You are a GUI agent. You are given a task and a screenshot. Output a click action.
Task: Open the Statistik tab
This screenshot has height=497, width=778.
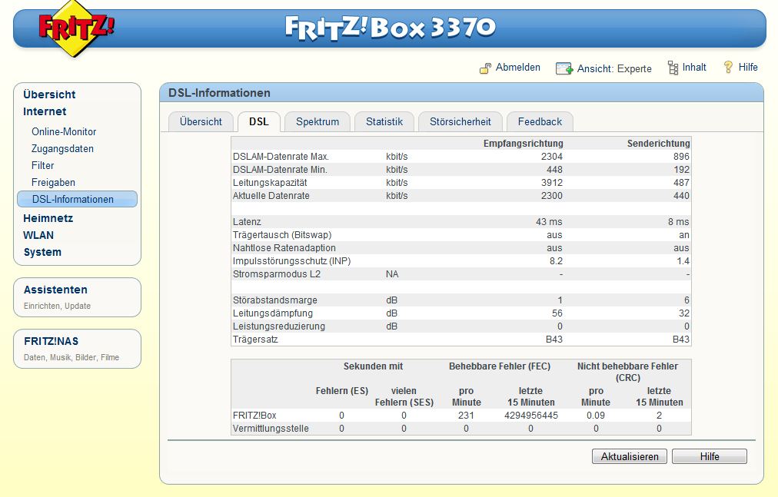point(384,121)
